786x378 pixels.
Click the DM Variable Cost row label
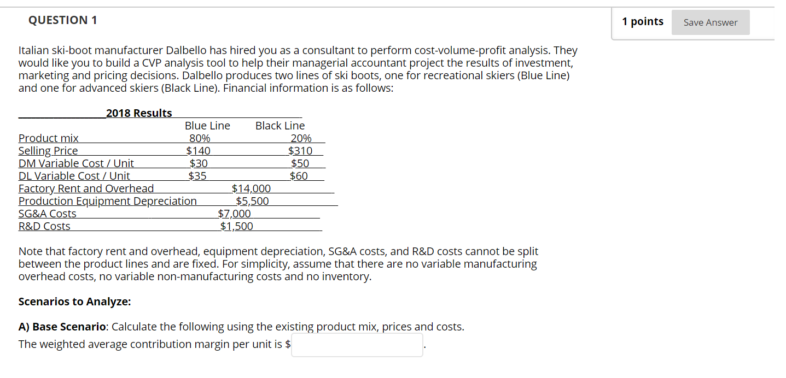tap(76, 163)
